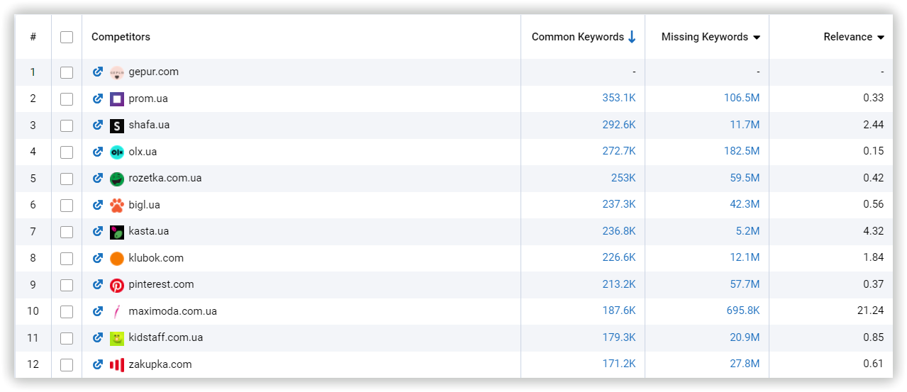Open external link icon for kasta.ua
907x392 pixels.
pyautogui.click(x=98, y=231)
